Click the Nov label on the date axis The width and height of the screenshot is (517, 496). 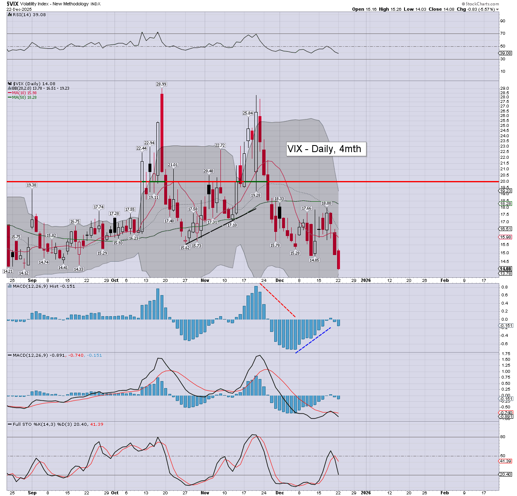205,280
